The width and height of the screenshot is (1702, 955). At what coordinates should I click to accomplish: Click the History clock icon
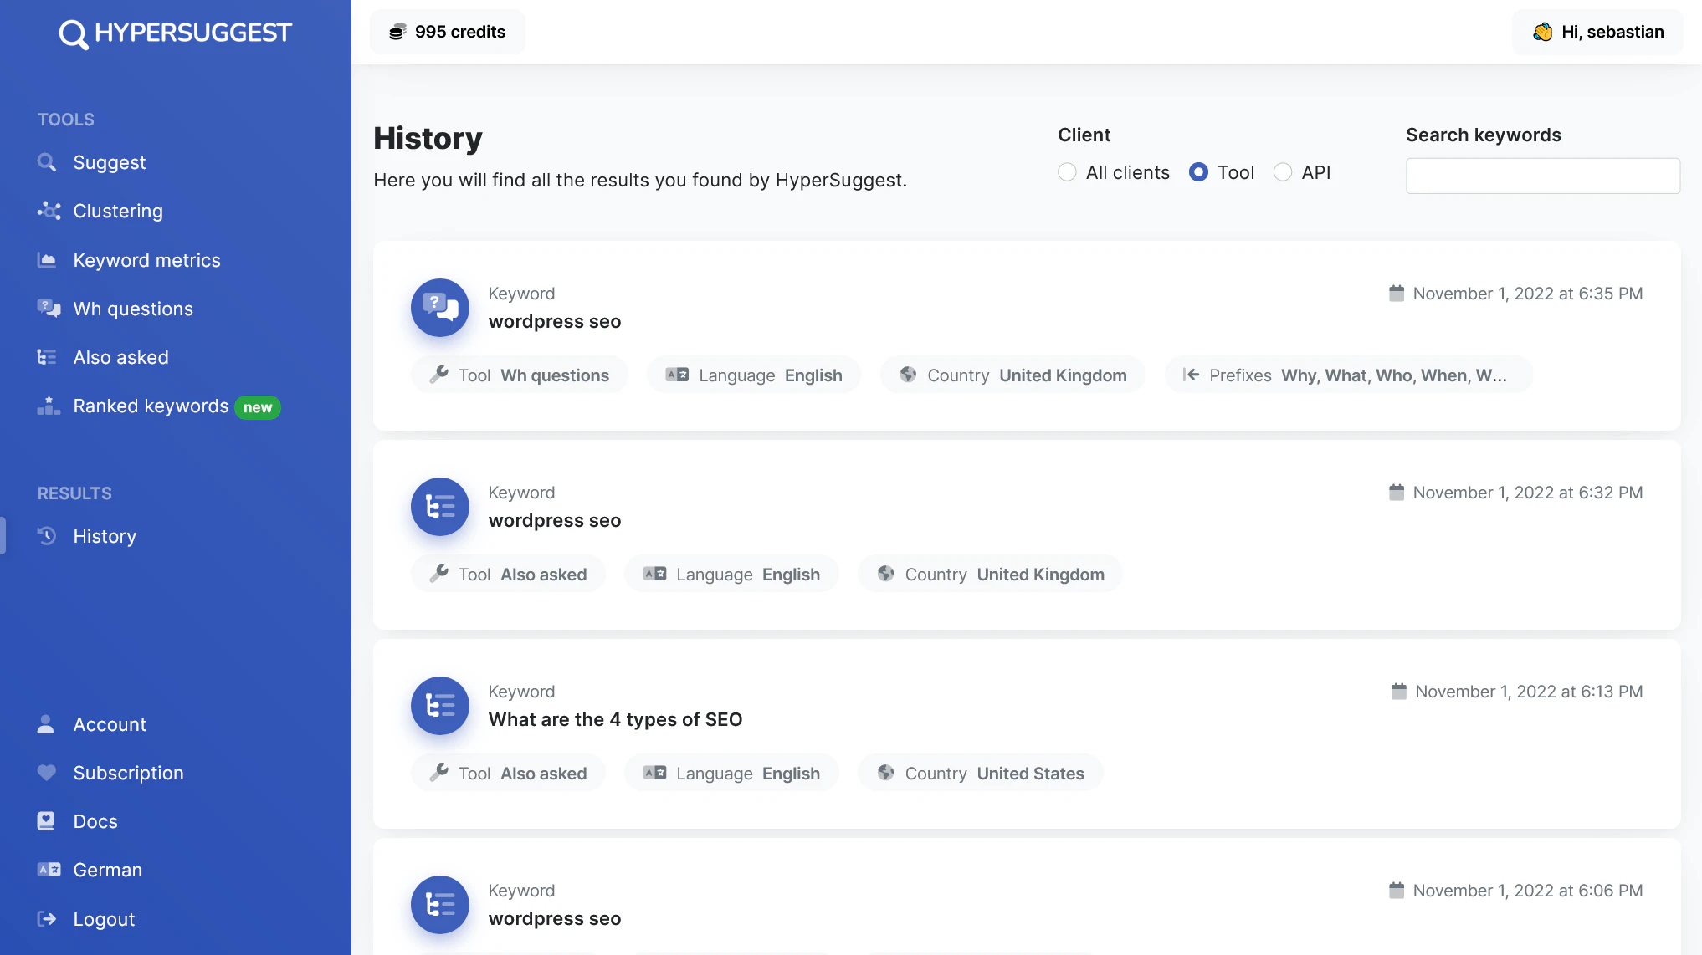[x=48, y=536]
